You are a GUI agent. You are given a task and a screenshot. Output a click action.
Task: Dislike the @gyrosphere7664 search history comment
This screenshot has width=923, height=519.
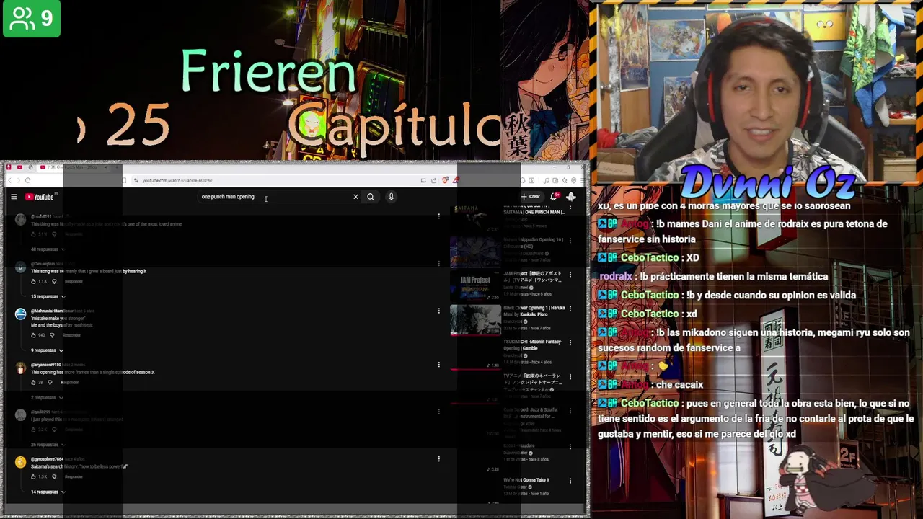coord(54,476)
